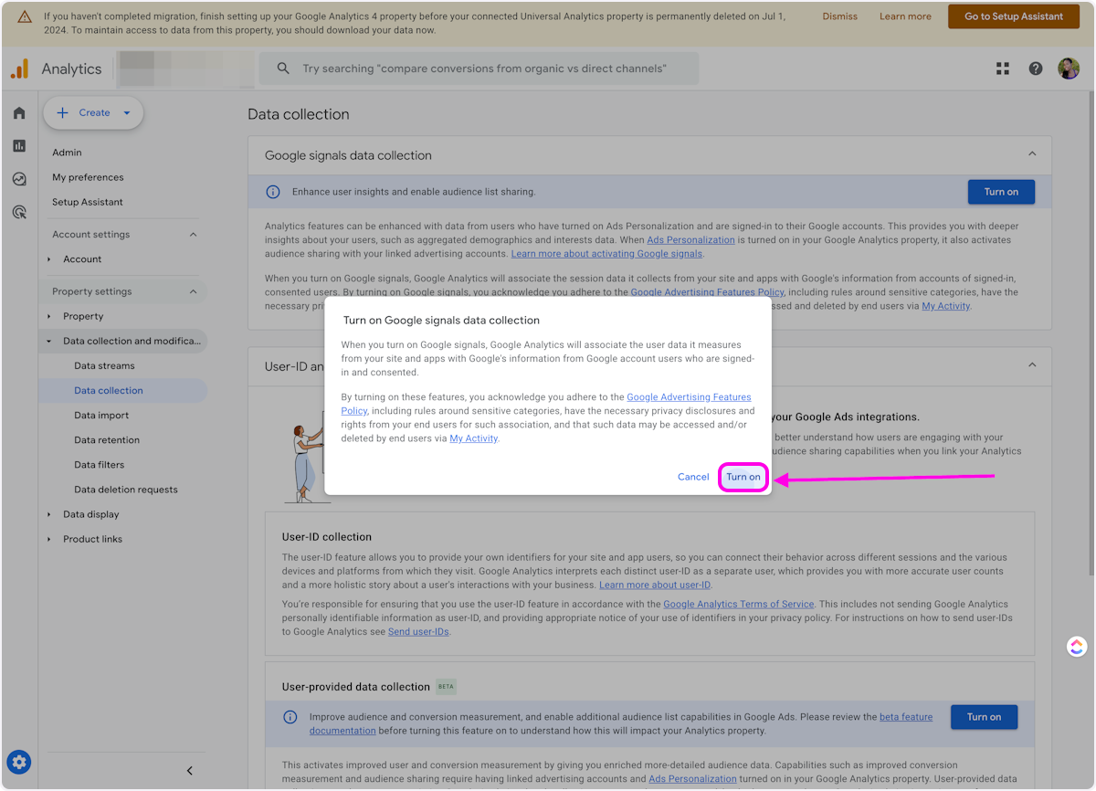Viewport: 1096px width, 791px height.
Task: Open Google Analytics Terms of Service link
Action: point(738,604)
